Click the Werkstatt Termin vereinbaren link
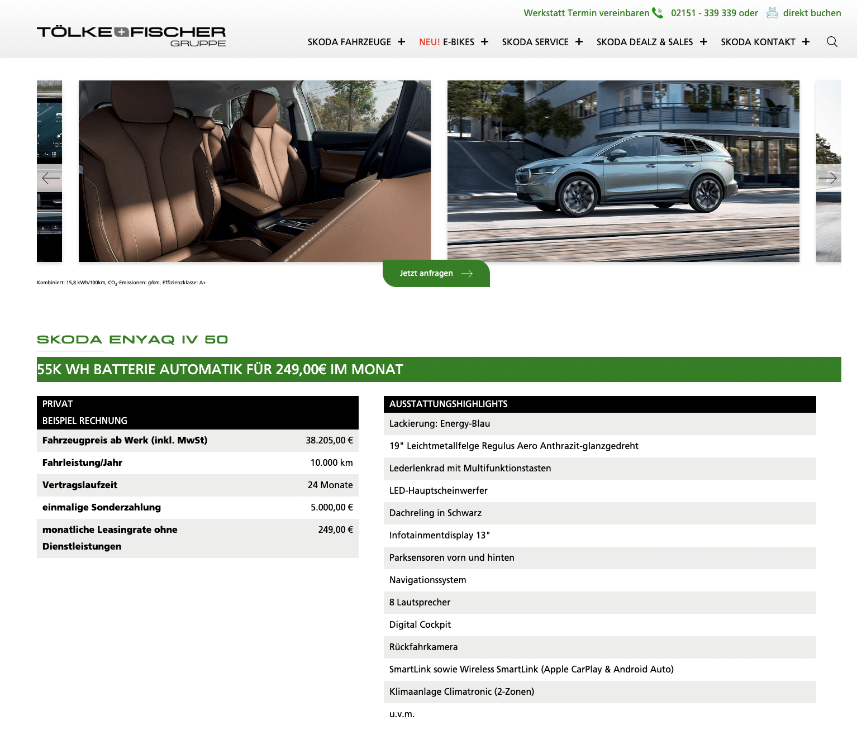Viewport: 857px width, 735px height. 586,13
